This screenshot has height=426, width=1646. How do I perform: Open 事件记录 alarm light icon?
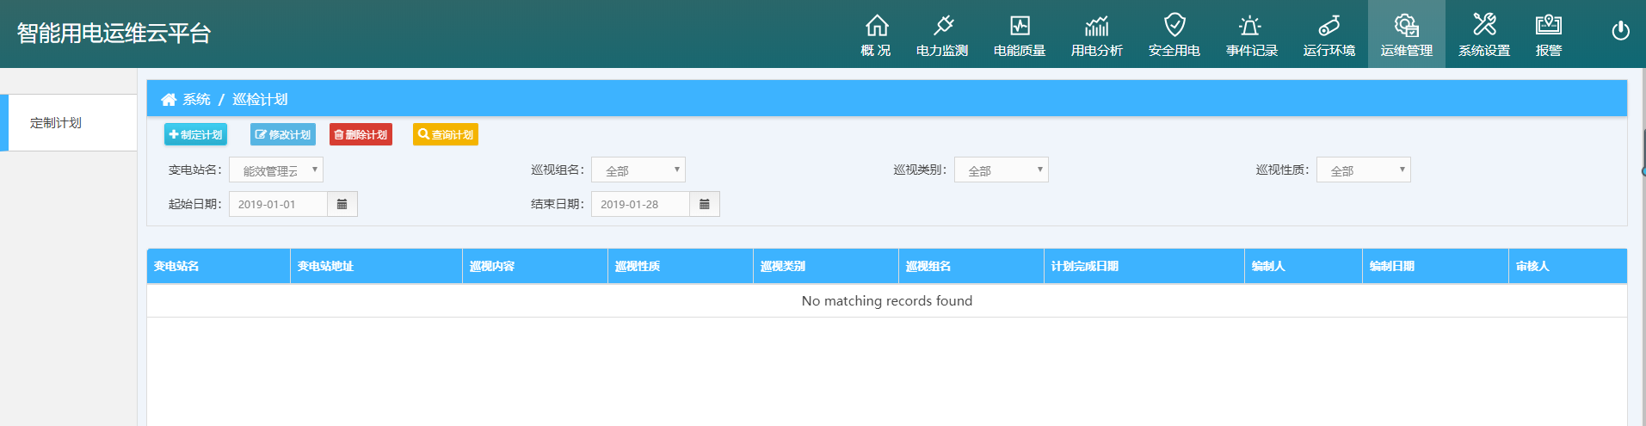(x=1251, y=26)
